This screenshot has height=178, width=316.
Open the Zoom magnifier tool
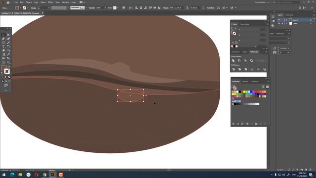coord(8,62)
